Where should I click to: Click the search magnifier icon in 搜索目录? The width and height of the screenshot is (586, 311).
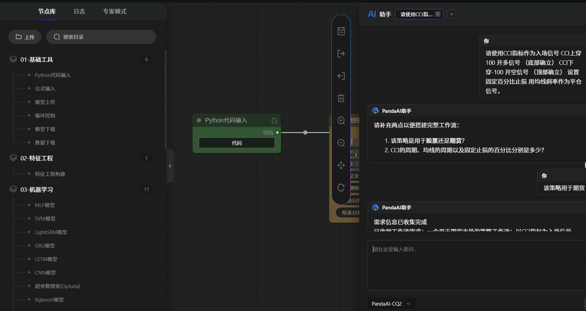57,37
